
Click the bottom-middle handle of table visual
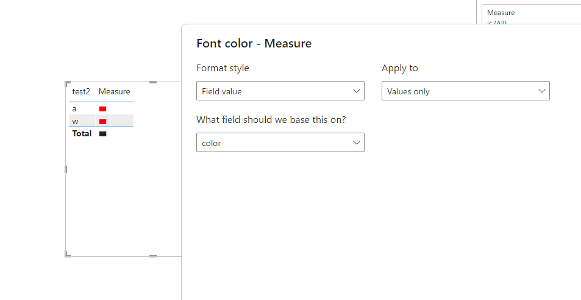pyautogui.click(x=153, y=256)
